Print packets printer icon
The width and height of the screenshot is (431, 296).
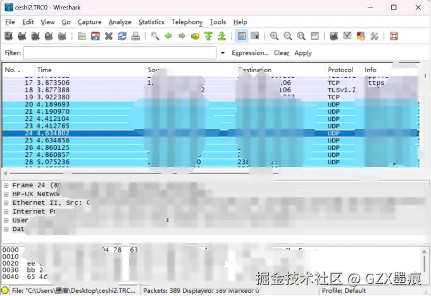click(x=135, y=36)
